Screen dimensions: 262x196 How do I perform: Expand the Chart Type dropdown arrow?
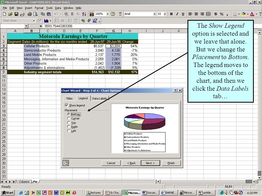coord(50,21)
